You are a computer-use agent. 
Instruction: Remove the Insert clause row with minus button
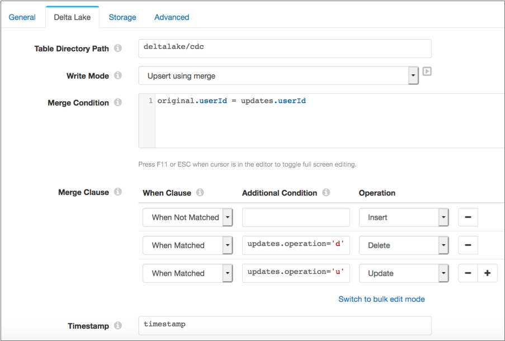[x=468, y=217]
